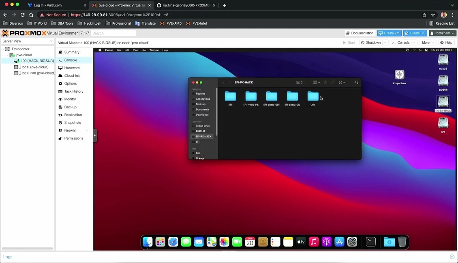Select the Cloud-Init menu entry
This screenshot has height=263, width=458.
[x=72, y=76]
